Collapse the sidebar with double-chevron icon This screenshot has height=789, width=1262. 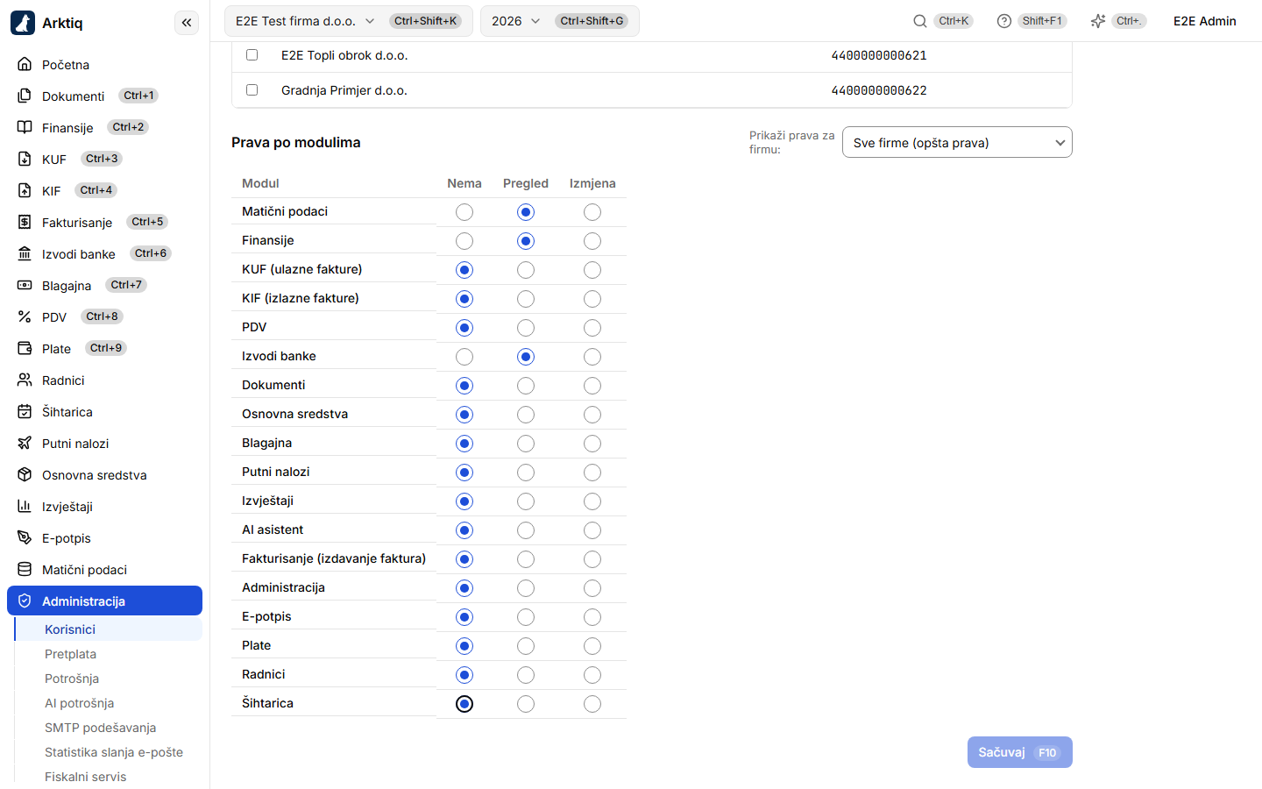point(187,23)
